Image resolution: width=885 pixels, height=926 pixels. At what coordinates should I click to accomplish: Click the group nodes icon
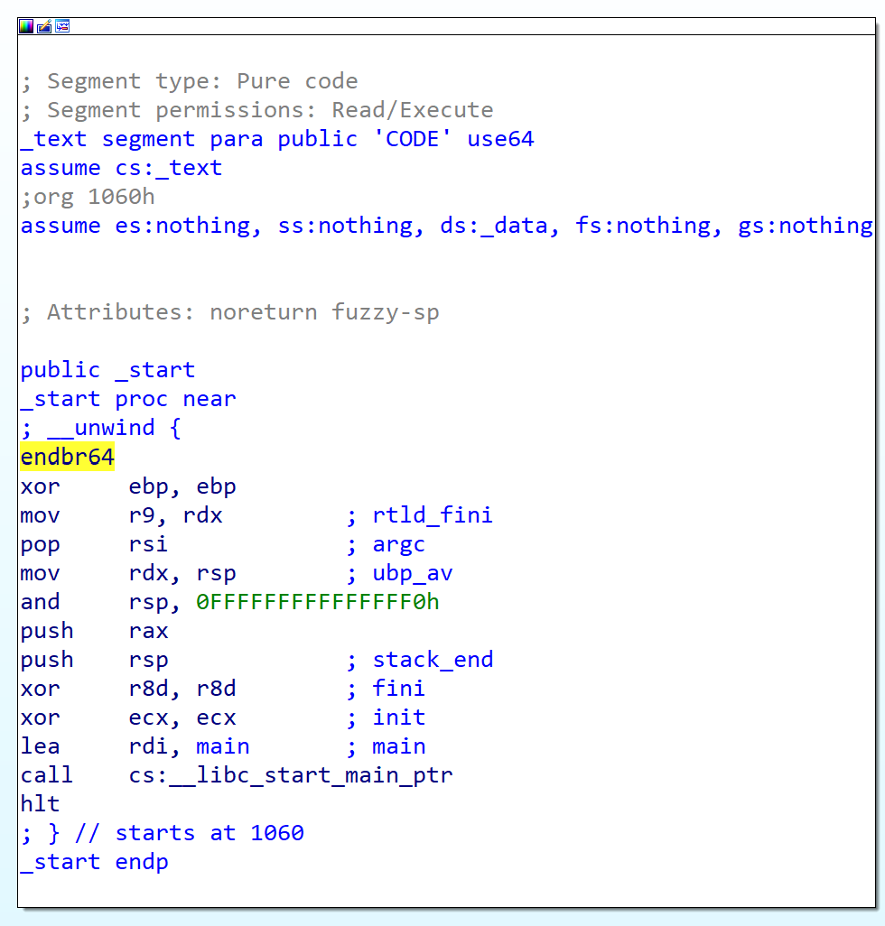point(62,26)
